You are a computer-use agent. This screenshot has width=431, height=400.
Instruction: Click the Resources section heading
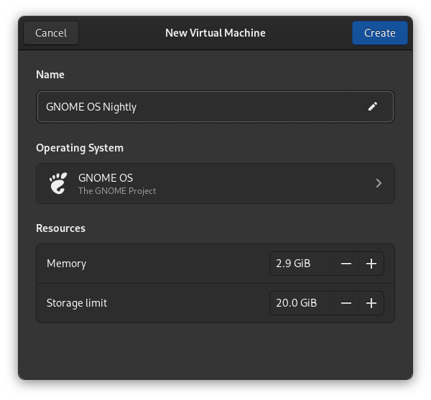(x=61, y=228)
